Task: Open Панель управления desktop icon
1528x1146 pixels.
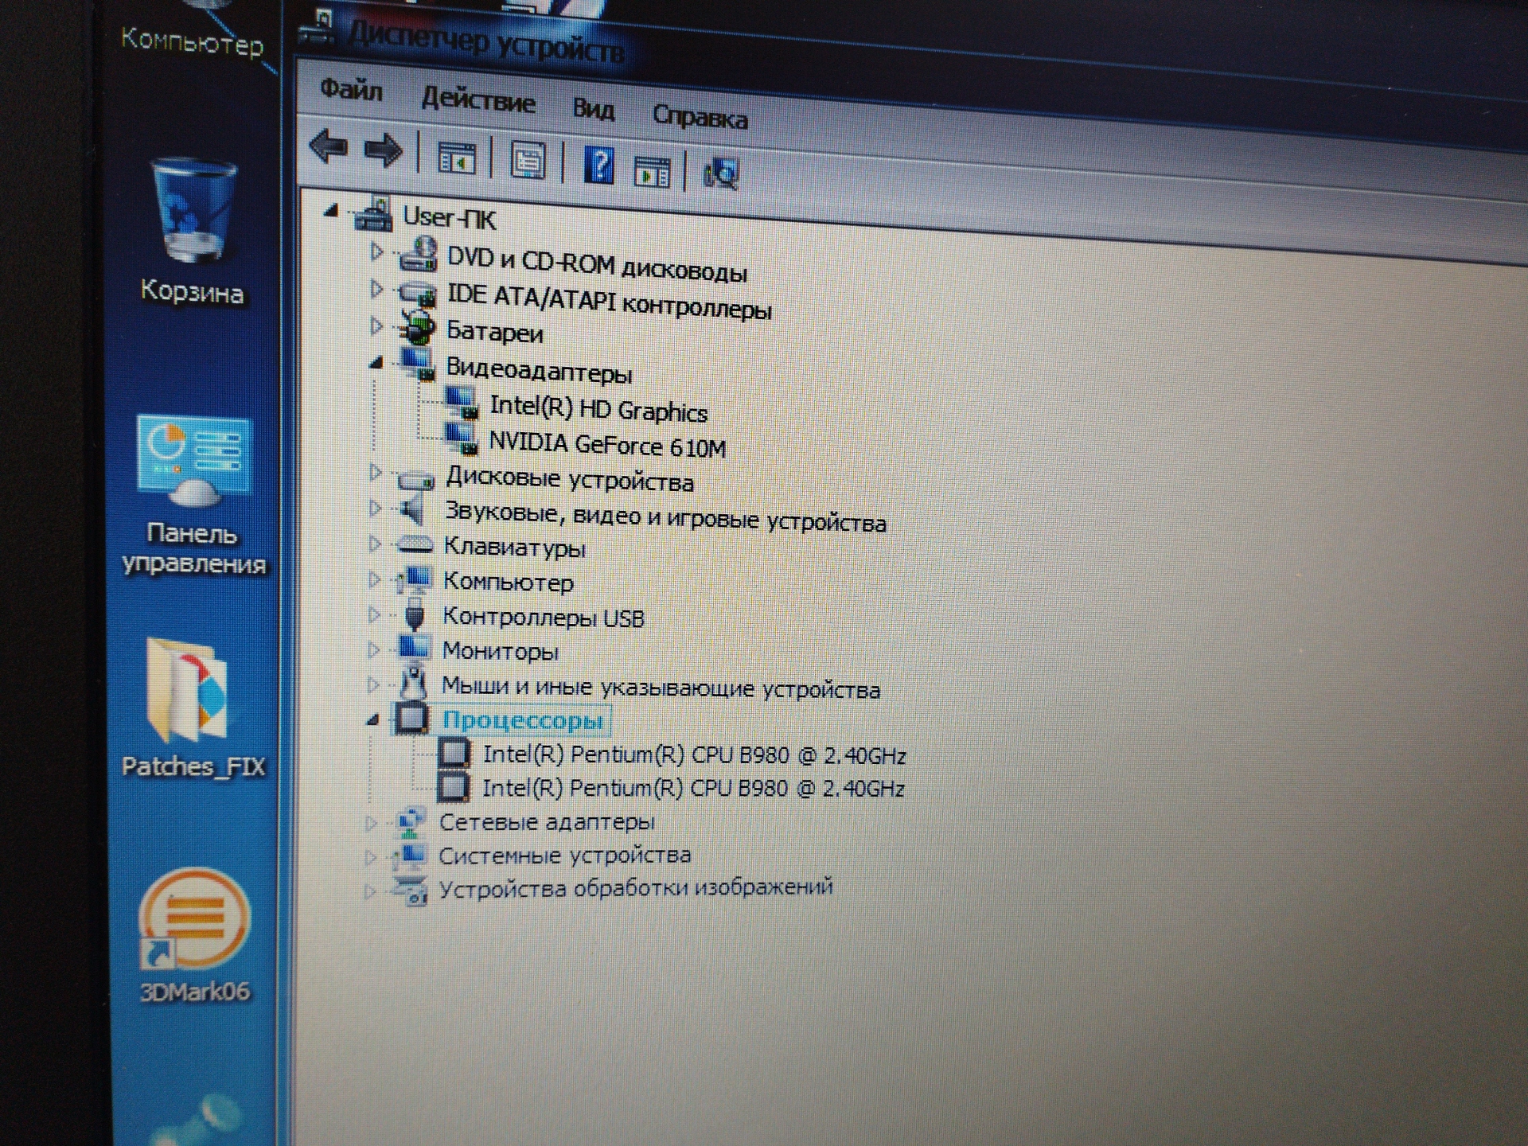Action: coord(193,495)
